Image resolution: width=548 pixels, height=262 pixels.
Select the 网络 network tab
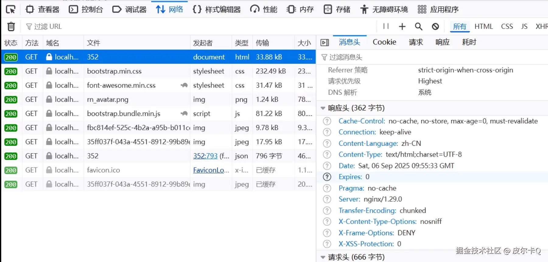click(170, 9)
